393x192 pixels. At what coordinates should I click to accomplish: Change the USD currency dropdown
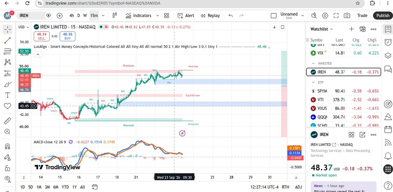[23, 27]
